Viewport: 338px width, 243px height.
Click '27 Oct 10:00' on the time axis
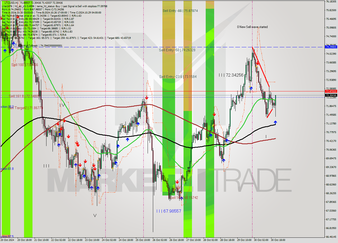click(x=193, y=240)
